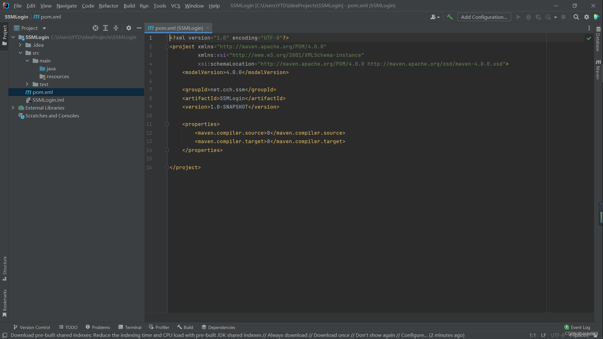Open Search Everywhere magnifier icon
The width and height of the screenshot is (603, 339).
click(x=576, y=17)
